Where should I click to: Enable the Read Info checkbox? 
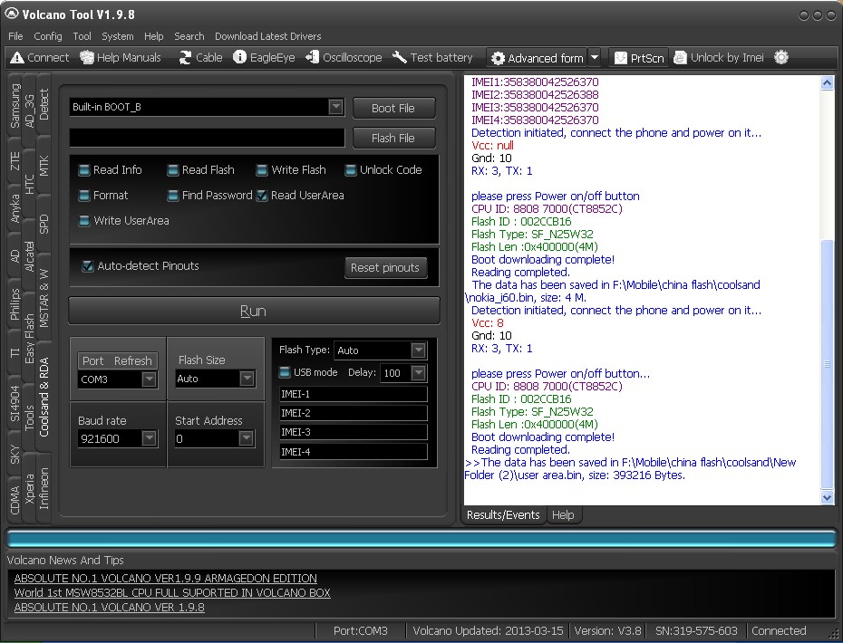(x=84, y=170)
